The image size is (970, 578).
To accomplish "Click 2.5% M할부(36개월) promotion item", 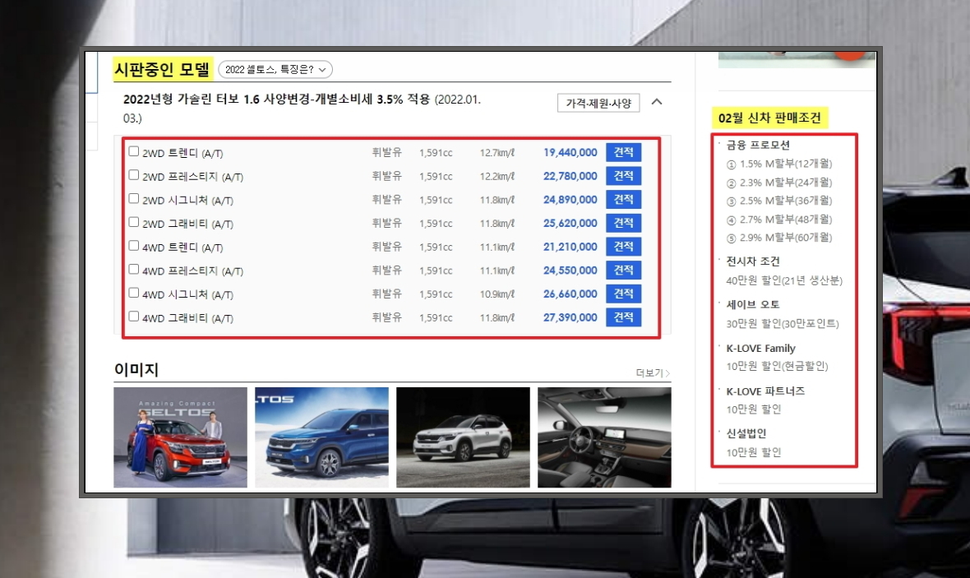I will click(x=779, y=201).
